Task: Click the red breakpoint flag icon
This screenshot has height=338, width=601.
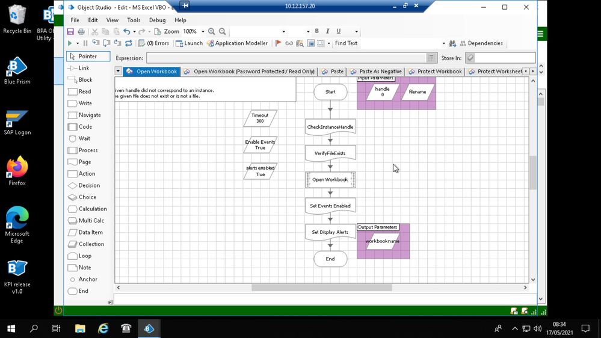Action: click(x=278, y=43)
